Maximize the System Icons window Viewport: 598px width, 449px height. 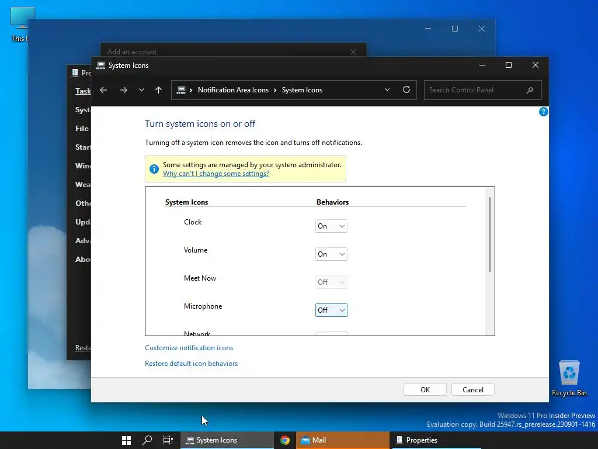click(x=509, y=65)
